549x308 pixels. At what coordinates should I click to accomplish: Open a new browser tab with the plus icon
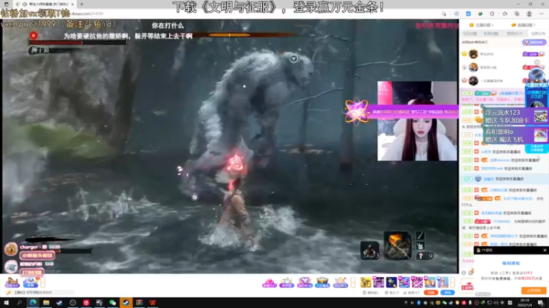(81, 4)
